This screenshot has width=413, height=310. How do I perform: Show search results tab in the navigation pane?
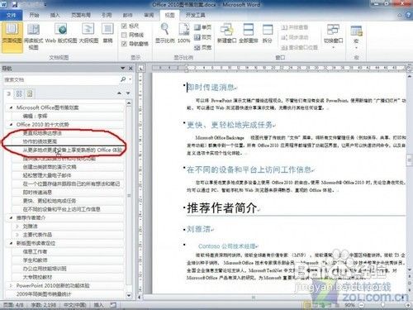click(30, 93)
